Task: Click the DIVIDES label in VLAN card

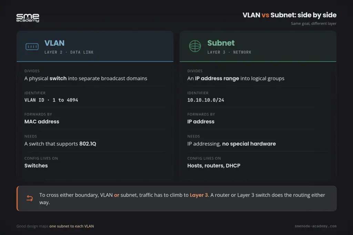Action: pos(32,71)
